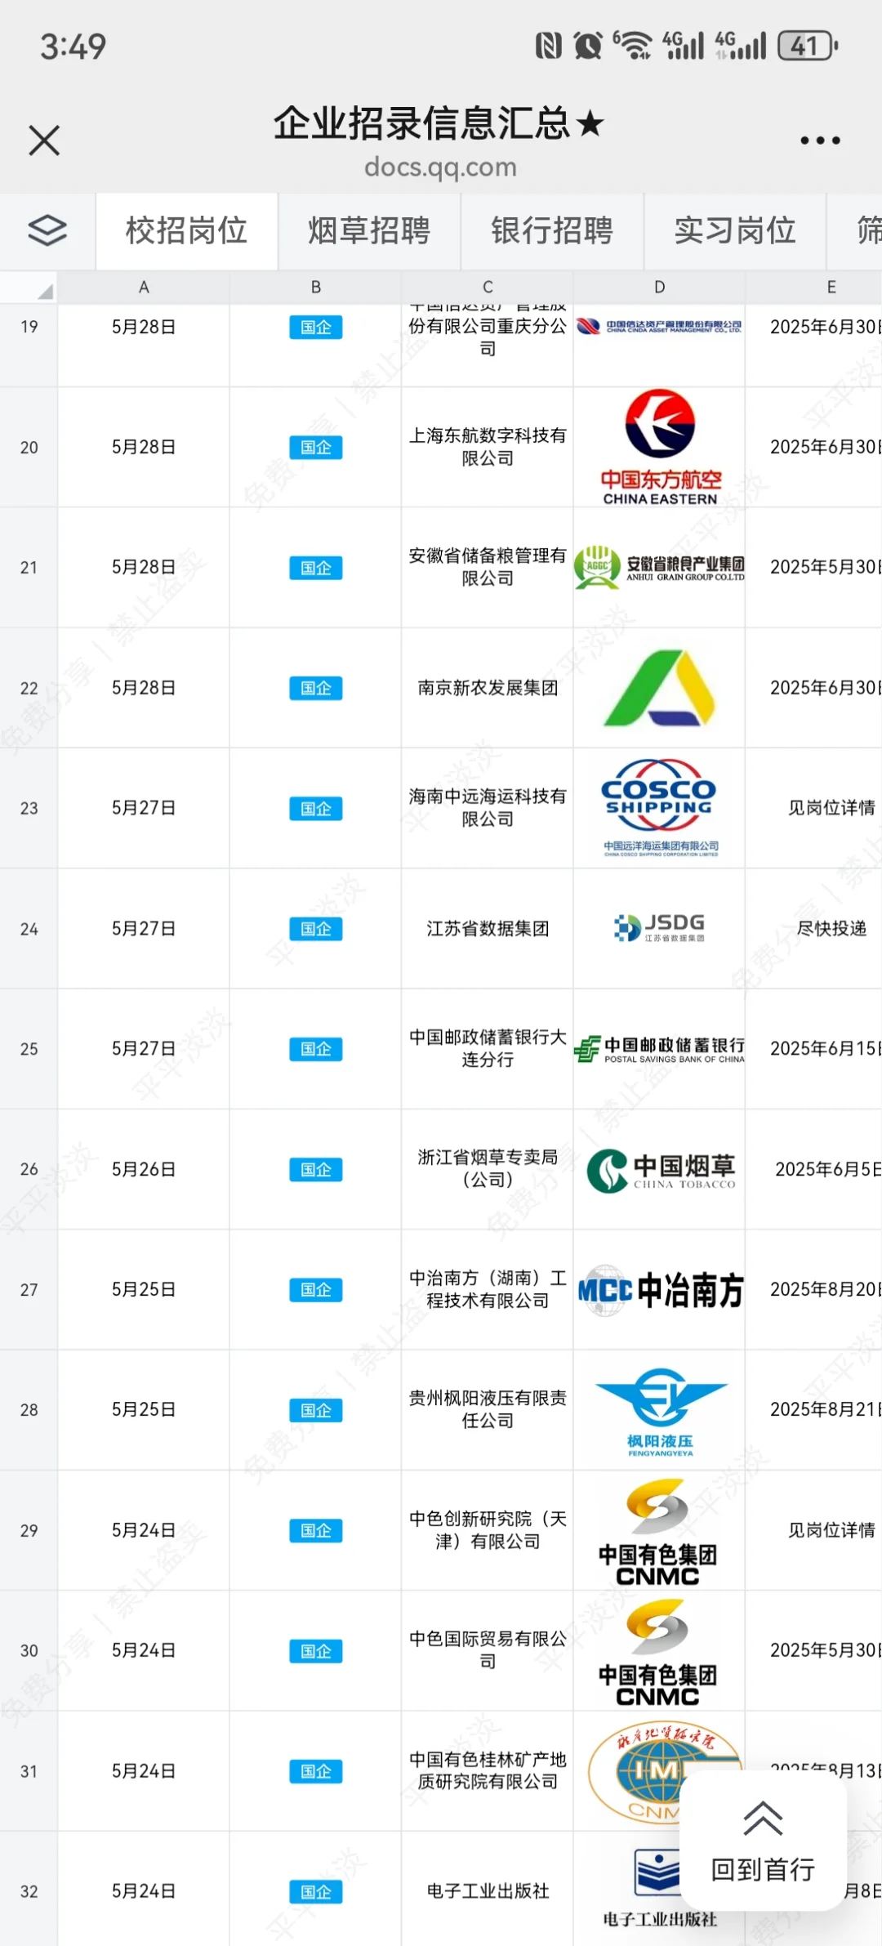This screenshot has width=882, height=1946.
Task: Select column B header
Action: point(316,288)
